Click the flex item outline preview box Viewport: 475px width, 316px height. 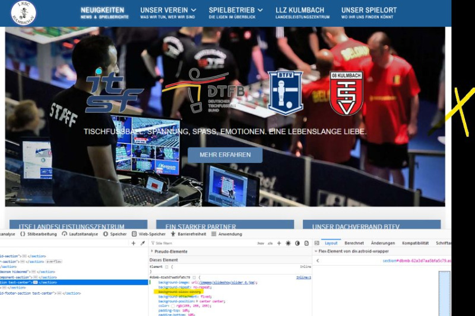coord(444,293)
